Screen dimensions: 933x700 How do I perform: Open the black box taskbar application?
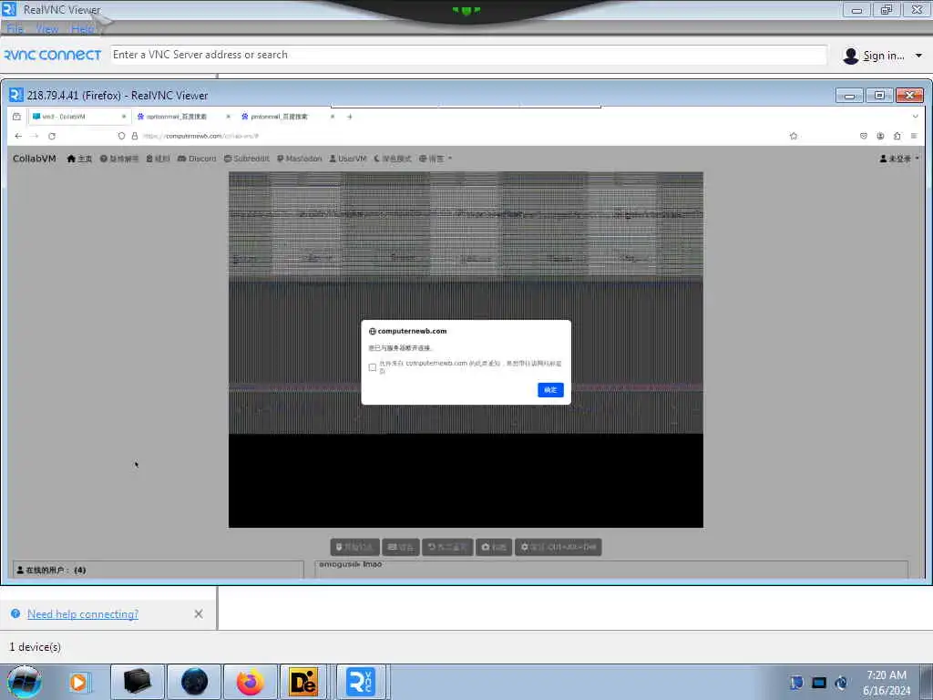[x=137, y=682]
